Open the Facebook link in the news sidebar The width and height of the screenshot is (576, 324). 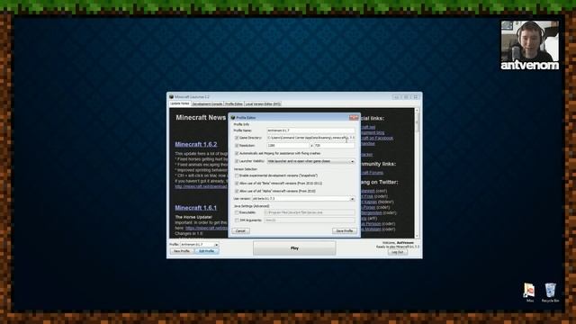tap(377, 138)
